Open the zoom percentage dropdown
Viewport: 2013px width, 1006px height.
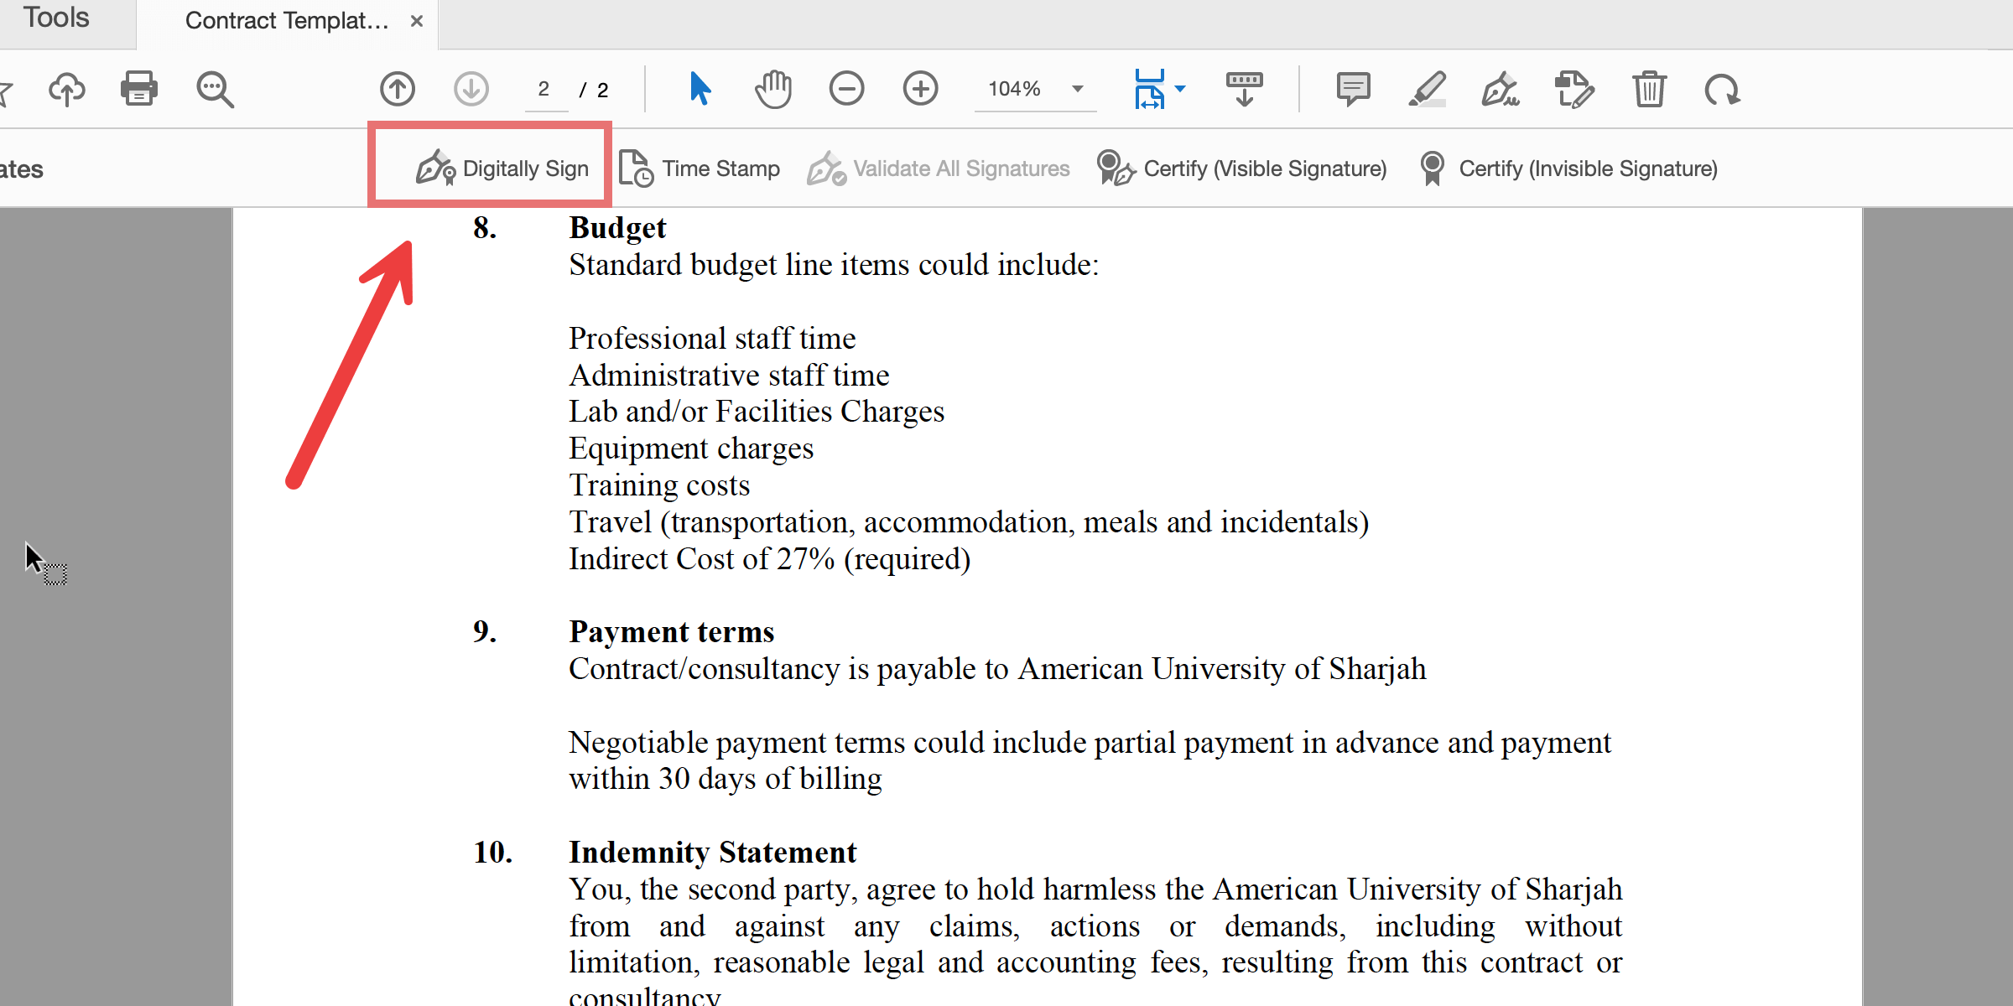click(1078, 88)
